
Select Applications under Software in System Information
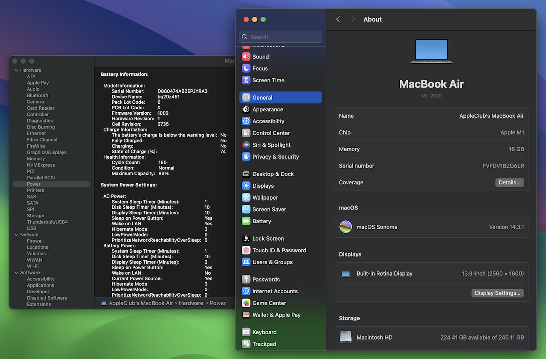41,285
